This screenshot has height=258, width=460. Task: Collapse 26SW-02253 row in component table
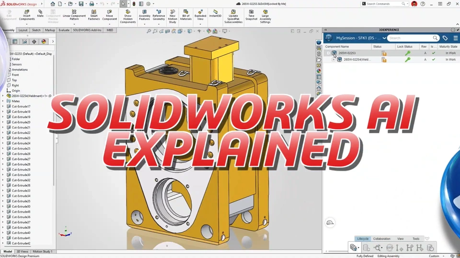click(328, 53)
